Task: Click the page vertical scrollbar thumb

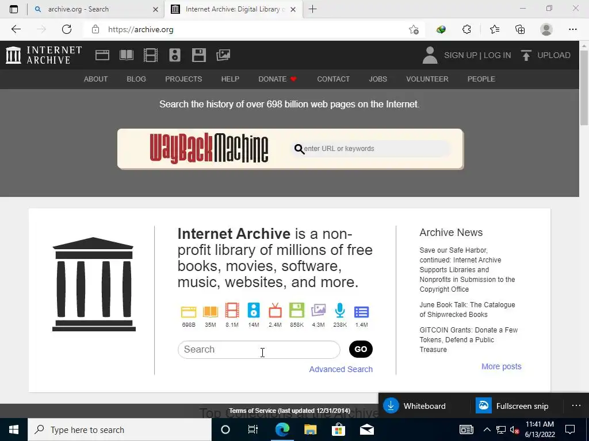Action: pos(584,87)
